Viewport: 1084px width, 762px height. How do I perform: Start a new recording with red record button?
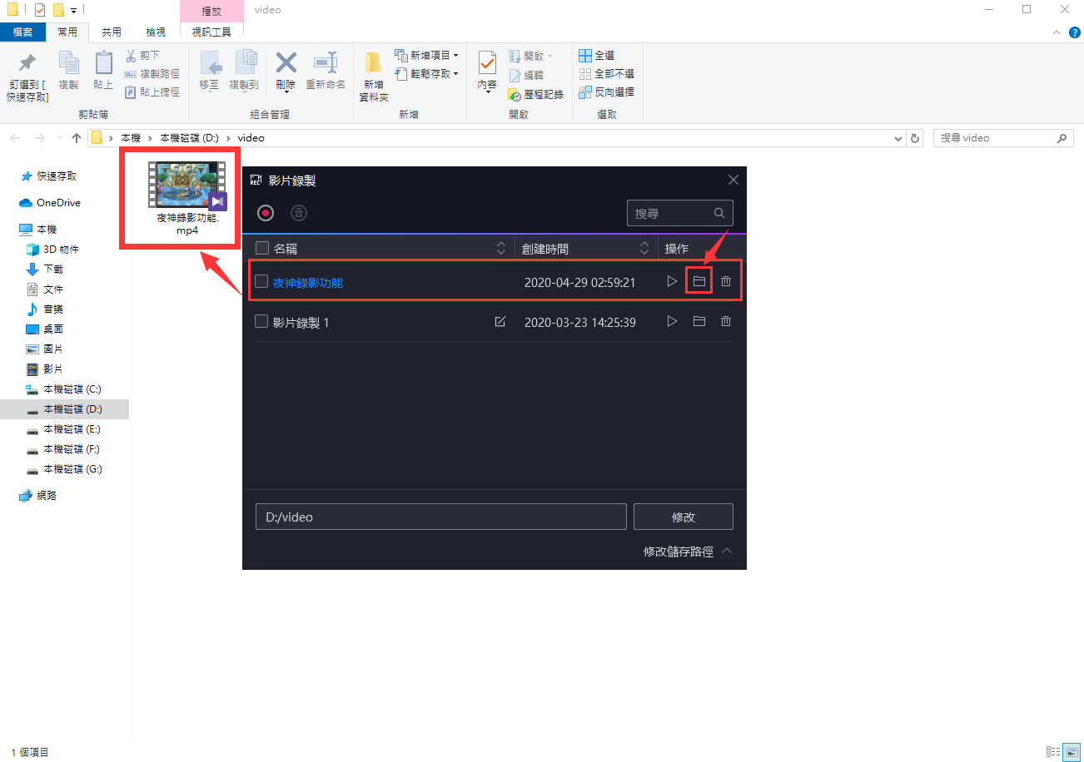[266, 213]
